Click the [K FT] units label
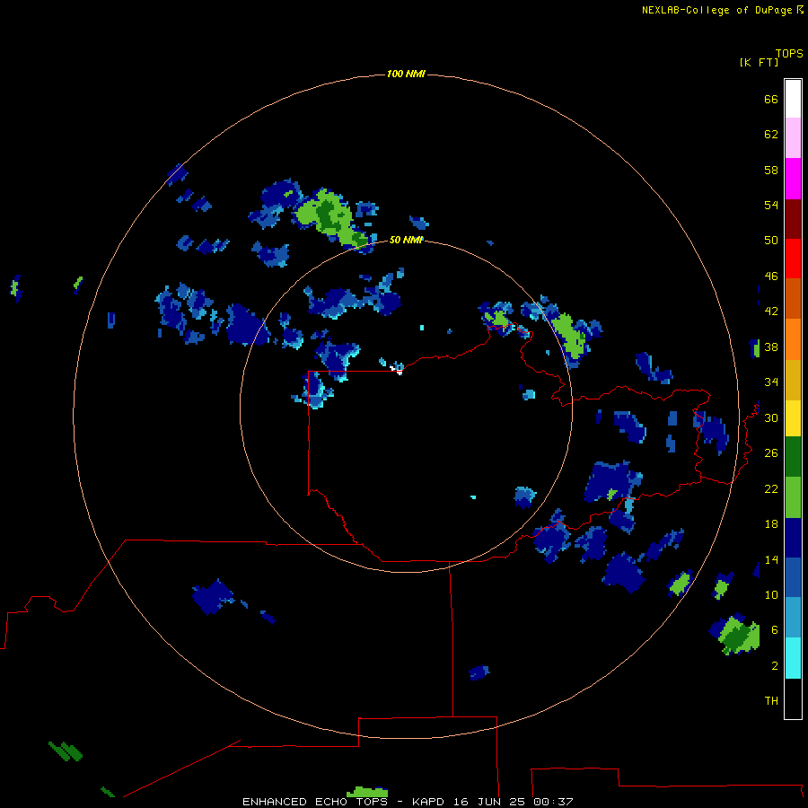Viewport: 808px width, 808px height. pos(759,63)
